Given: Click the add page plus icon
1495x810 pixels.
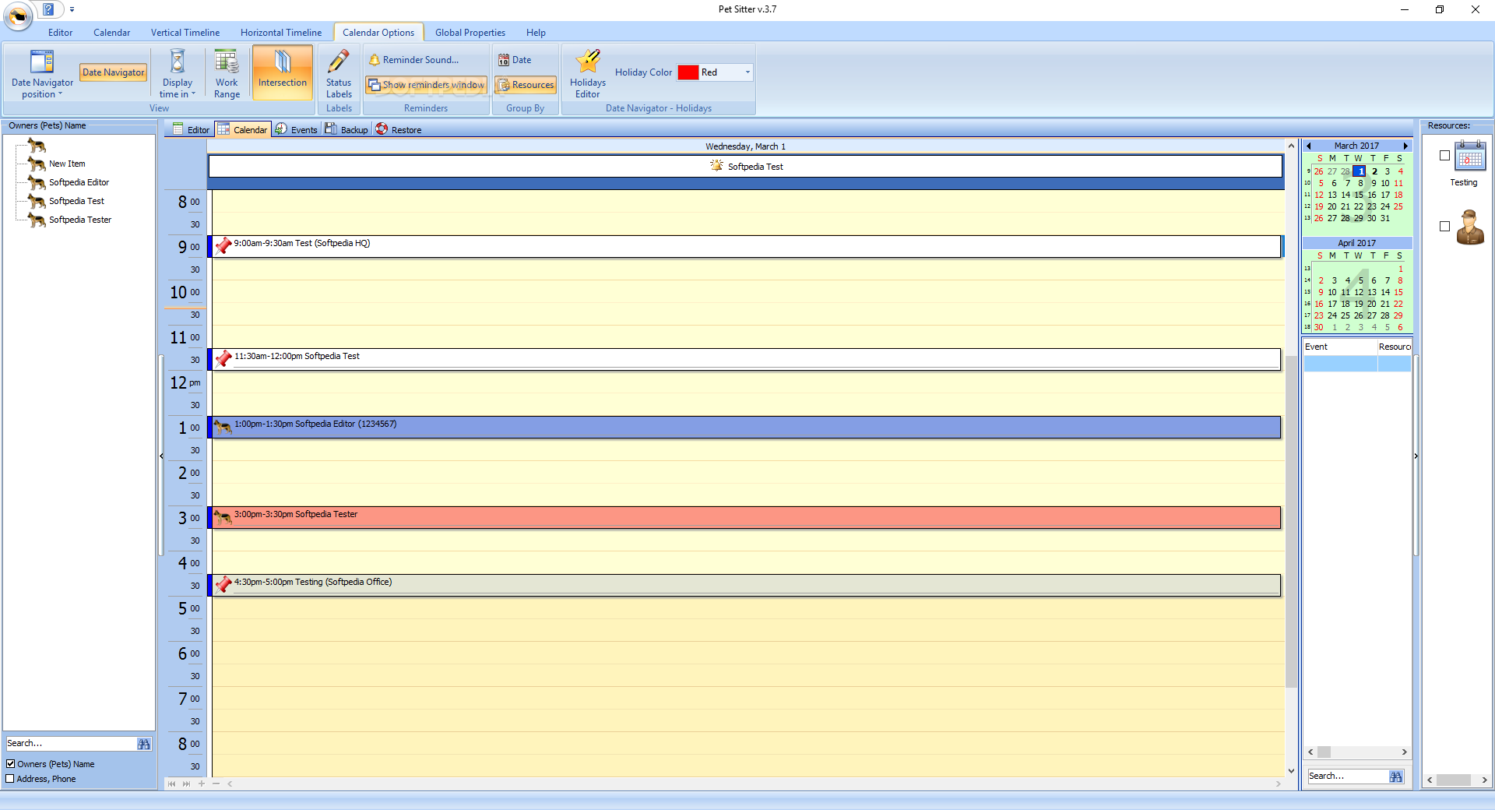Looking at the screenshot, I should 202,784.
